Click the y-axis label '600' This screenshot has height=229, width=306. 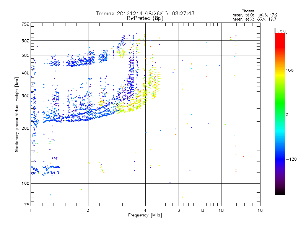[25, 41]
